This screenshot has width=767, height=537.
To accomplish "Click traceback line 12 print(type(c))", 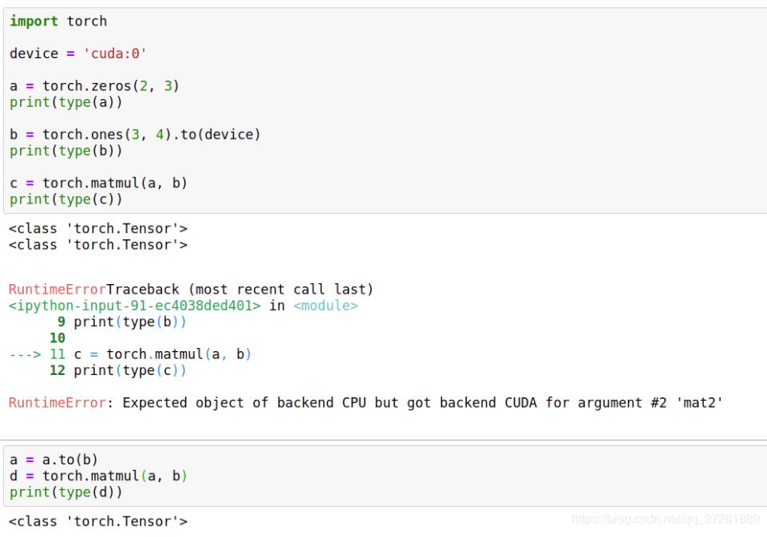I will coord(118,370).
